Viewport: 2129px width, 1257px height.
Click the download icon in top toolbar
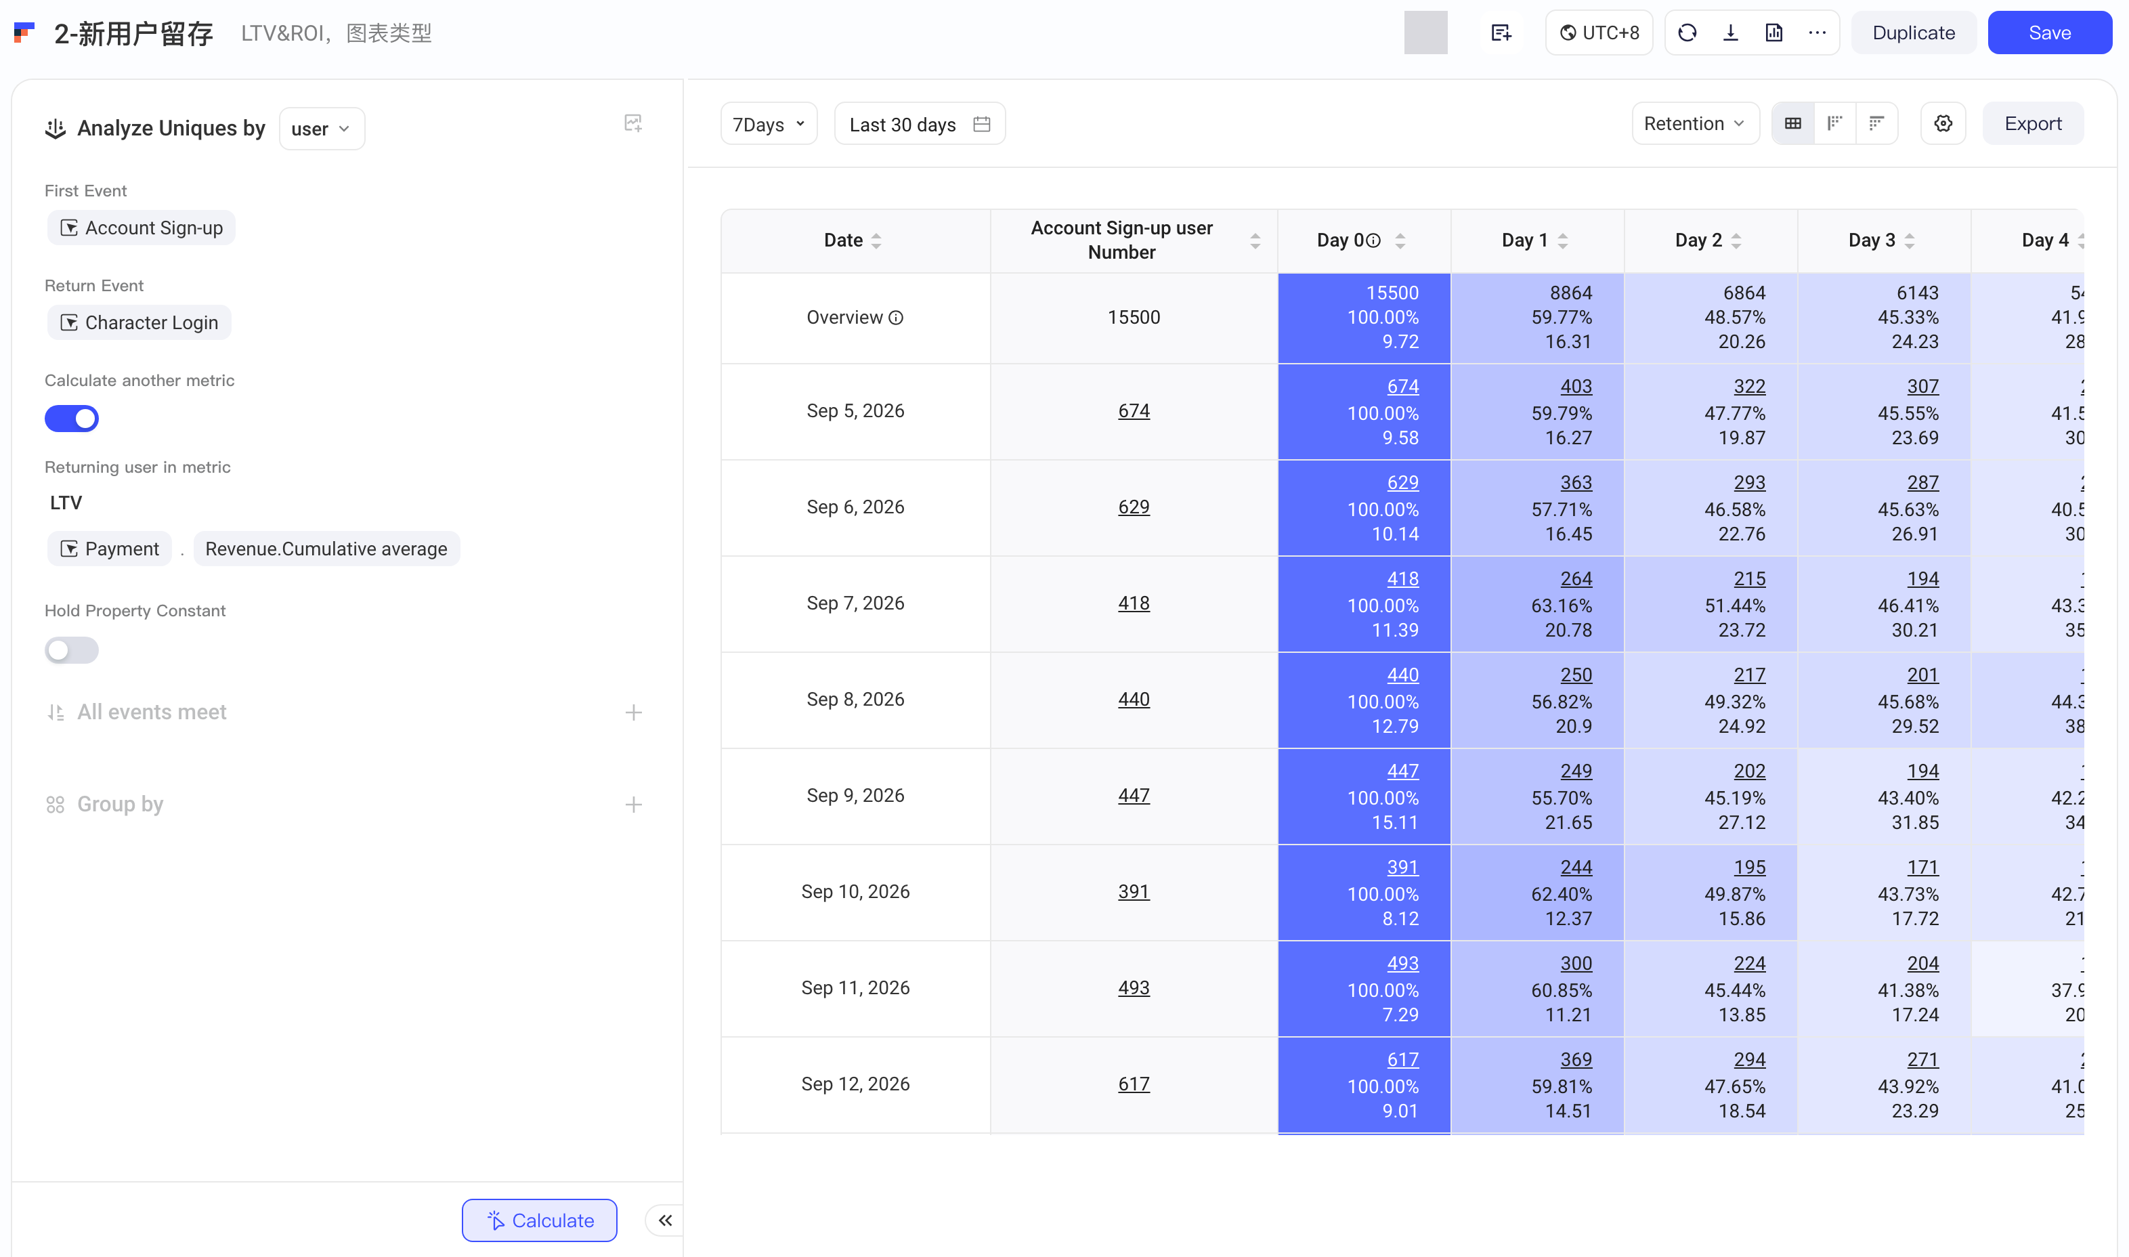[x=1730, y=33]
